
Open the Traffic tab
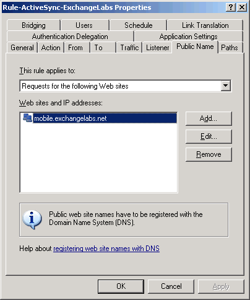click(x=129, y=48)
